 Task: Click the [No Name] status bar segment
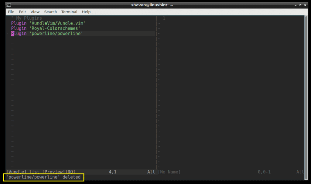[x=169, y=172]
